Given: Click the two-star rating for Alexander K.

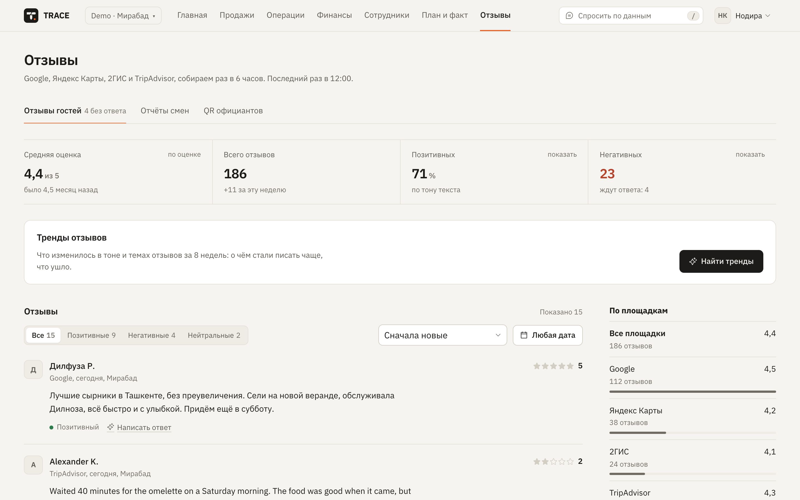Looking at the screenshot, I should click(x=553, y=461).
